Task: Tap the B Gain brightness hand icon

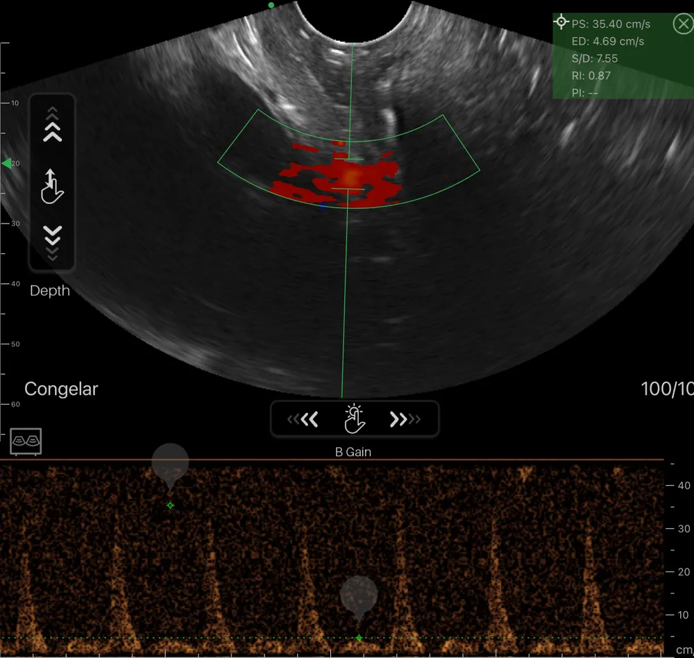Action: 355,419
